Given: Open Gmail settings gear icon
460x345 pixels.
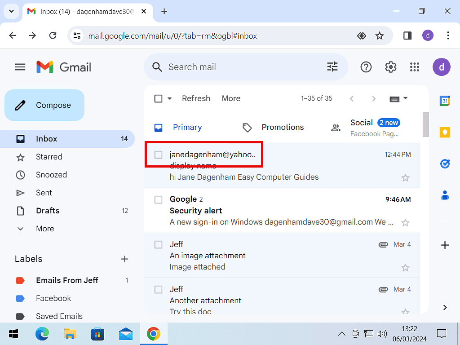Looking at the screenshot, I should (390, 67).
